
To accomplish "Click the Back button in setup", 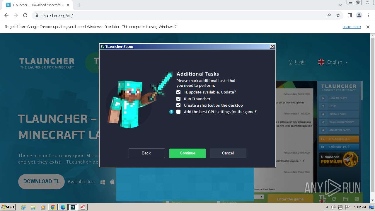I will 146,153.
